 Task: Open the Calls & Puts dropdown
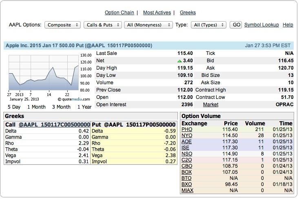[x=102, y=25]
